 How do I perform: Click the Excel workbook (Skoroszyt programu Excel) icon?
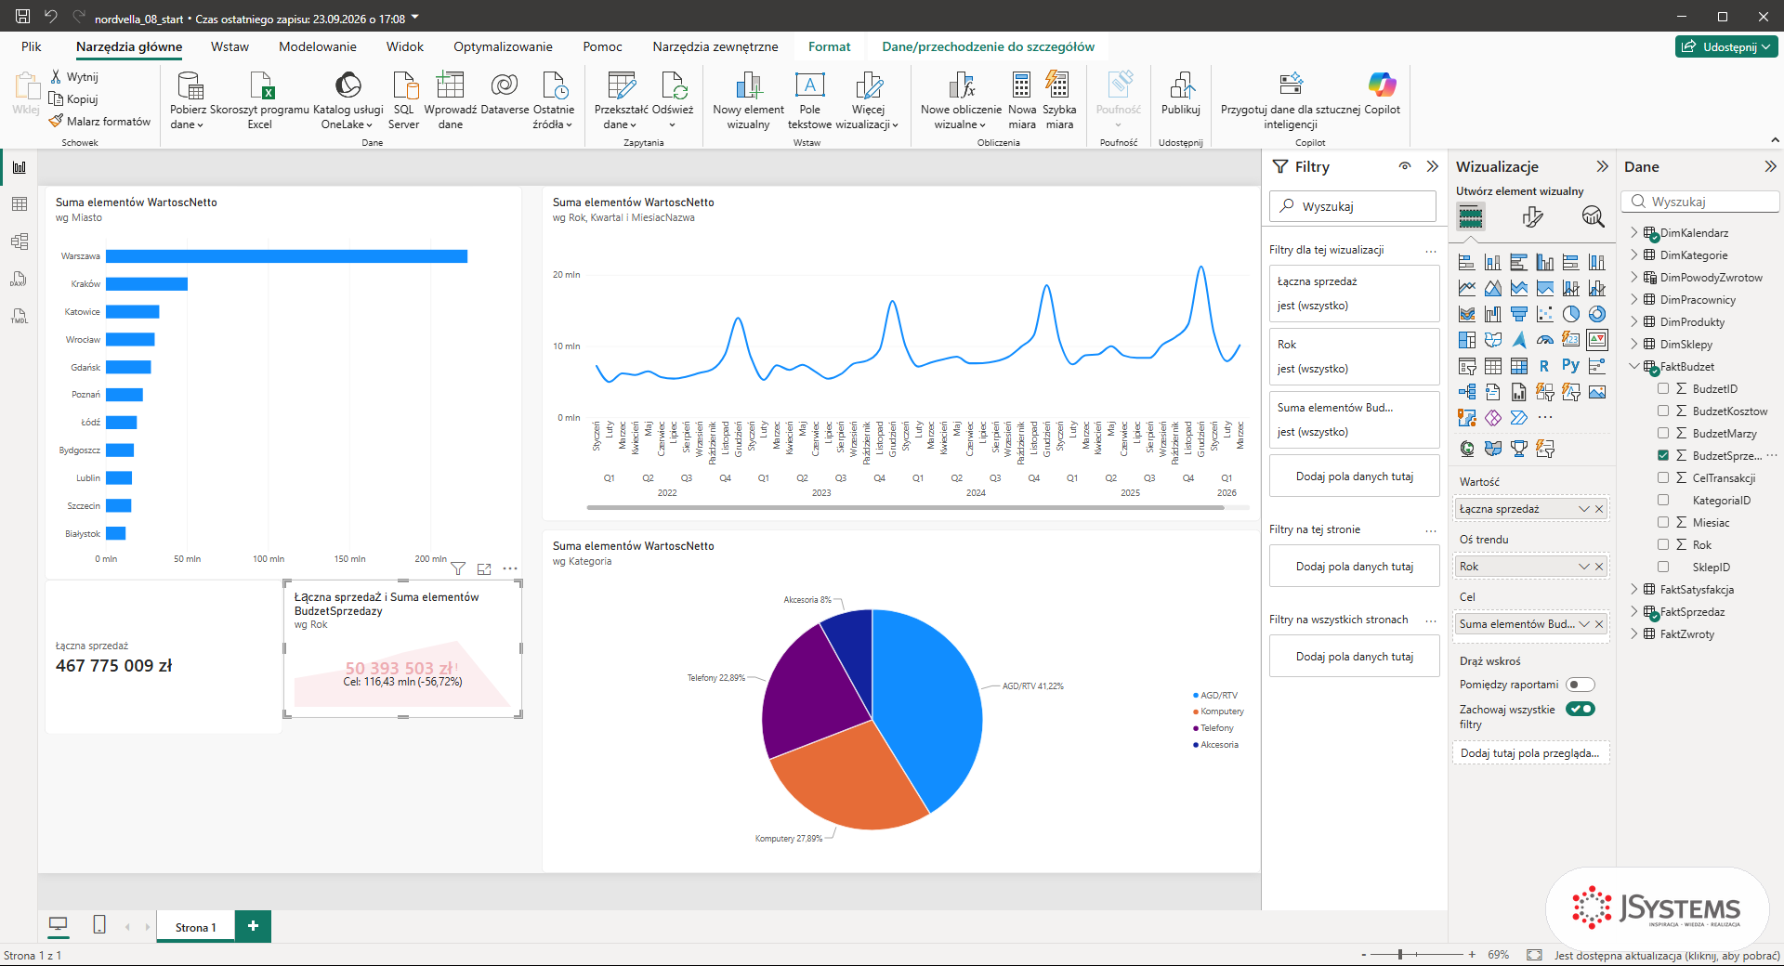260,100
